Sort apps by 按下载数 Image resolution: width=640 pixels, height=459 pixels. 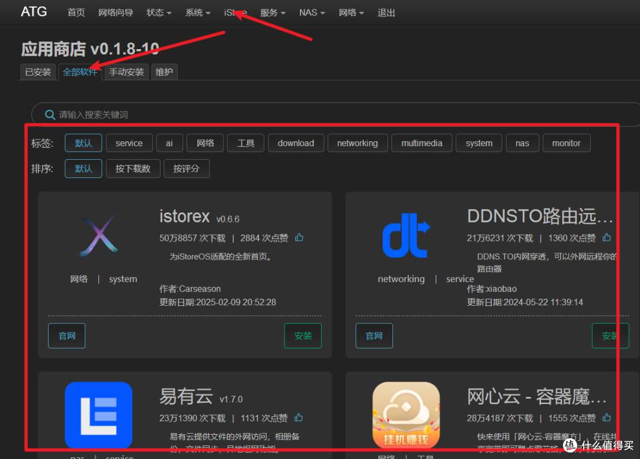[133, 169]
